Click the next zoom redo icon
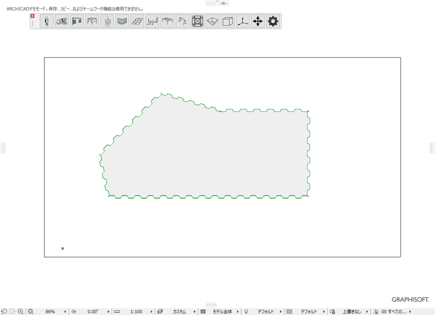 (12, 312)
